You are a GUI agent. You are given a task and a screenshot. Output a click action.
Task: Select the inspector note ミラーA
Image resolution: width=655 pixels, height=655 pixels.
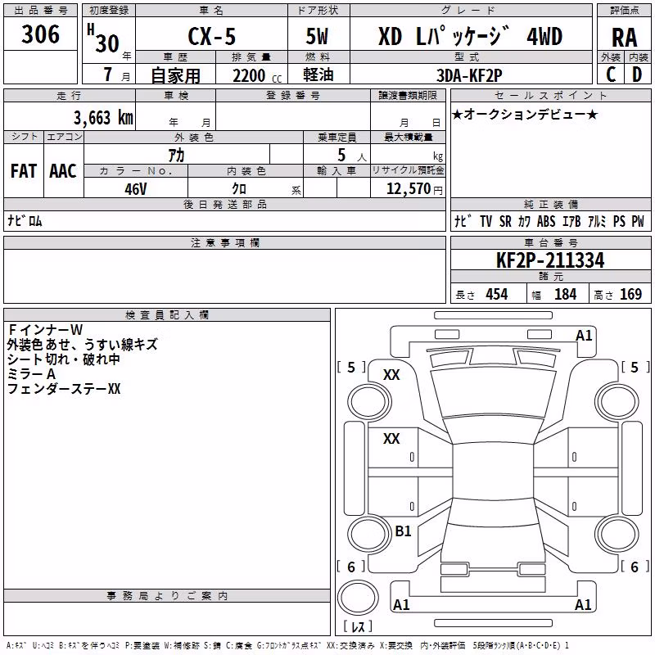[31, 374]
